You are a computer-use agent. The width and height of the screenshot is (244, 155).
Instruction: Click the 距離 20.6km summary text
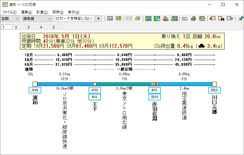pos(207,36)
